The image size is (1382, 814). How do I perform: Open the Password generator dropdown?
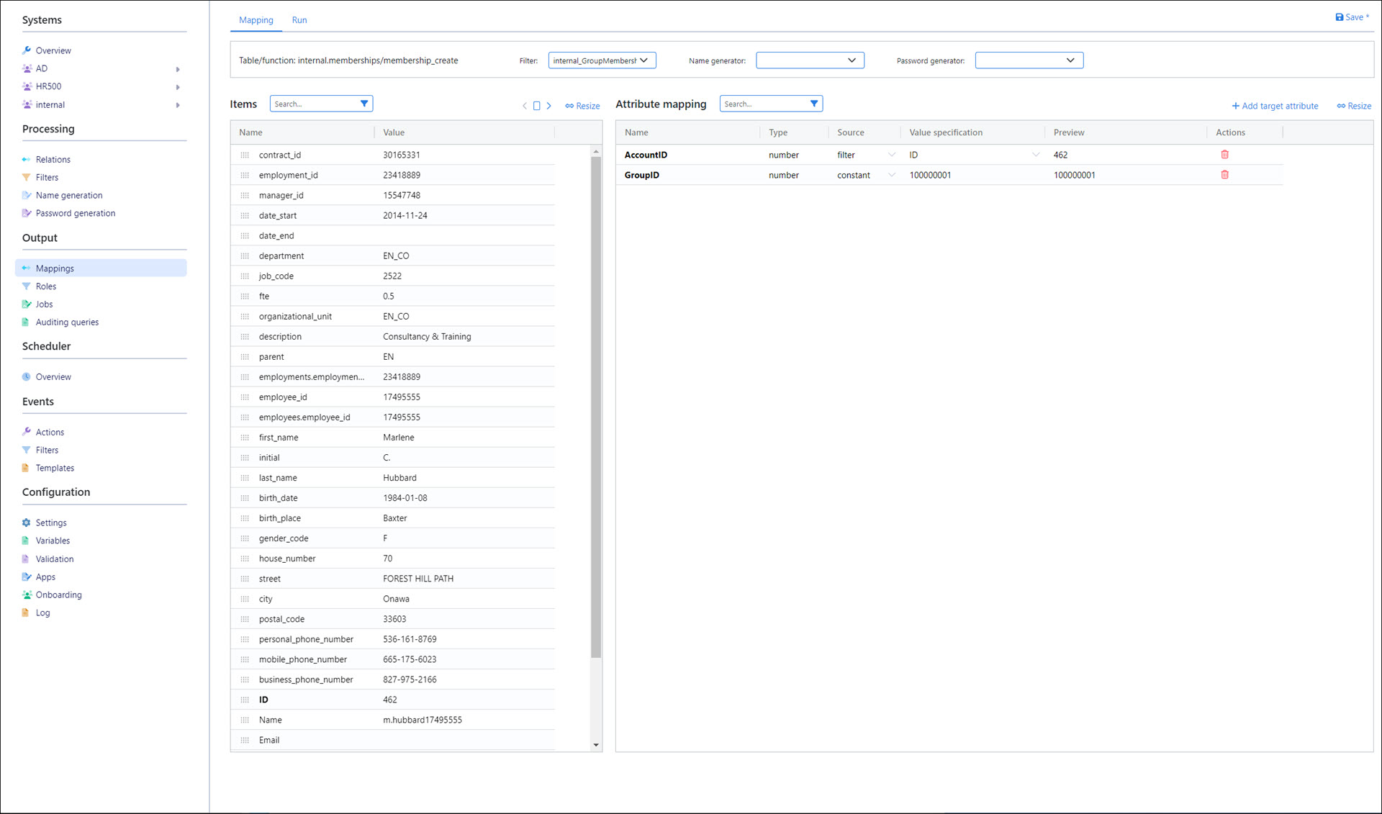click(x=1029, y=60)
